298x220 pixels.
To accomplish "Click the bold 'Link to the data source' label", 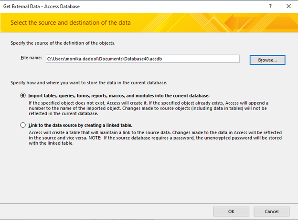I will click(x=80, y=125).
